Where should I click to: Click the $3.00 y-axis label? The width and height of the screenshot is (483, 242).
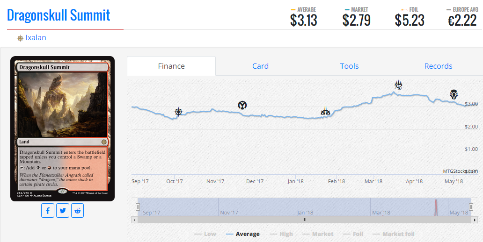471,104
